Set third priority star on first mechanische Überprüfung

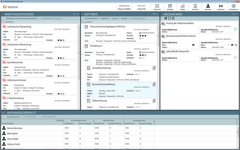click(63, 40)
